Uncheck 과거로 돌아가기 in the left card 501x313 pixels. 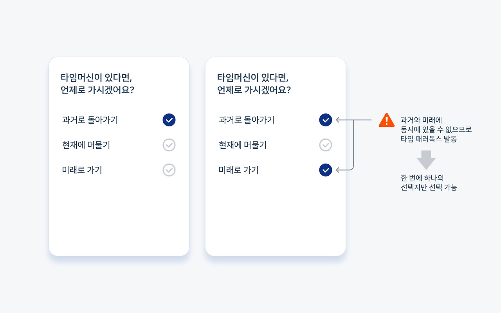[169, 120]
